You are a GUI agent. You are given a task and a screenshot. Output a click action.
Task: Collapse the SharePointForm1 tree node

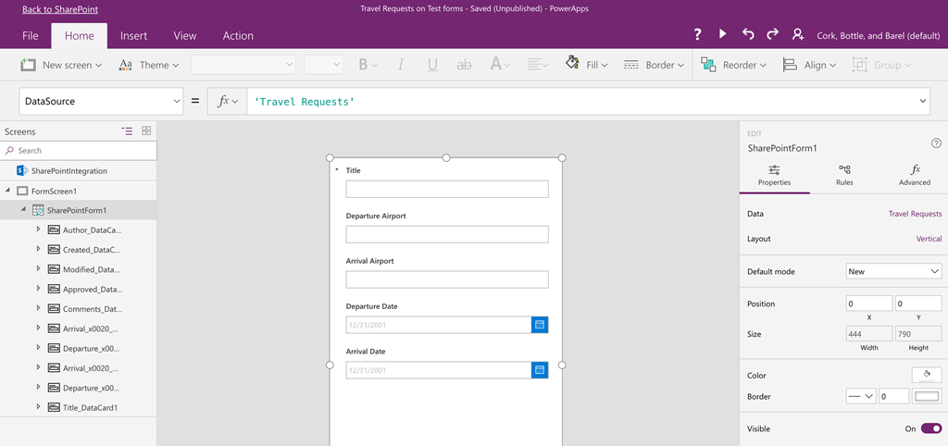tap(23, 210)
